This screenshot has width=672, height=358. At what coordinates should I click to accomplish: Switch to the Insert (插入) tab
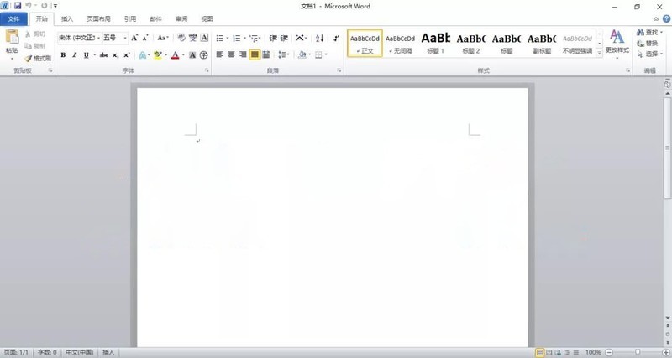pyautogui.click(x=67, y=18)
